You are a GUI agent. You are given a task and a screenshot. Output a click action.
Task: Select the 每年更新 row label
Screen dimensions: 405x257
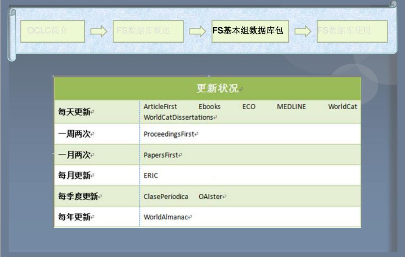[x=74, y=217]
